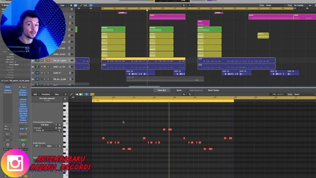The height and width of the screenshot is (178, 316).
Task: Adjust the pan knob on right channel strip
Action: tap(23, 145)
